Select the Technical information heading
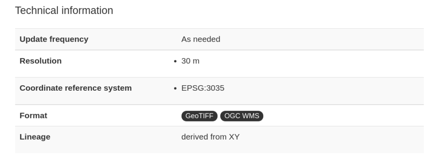This screenshot has height=162, width=432. (x=64, y=11)
